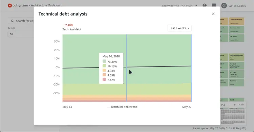Click the CS user avatar
This screenshot has width=254, height=132.
224,6
